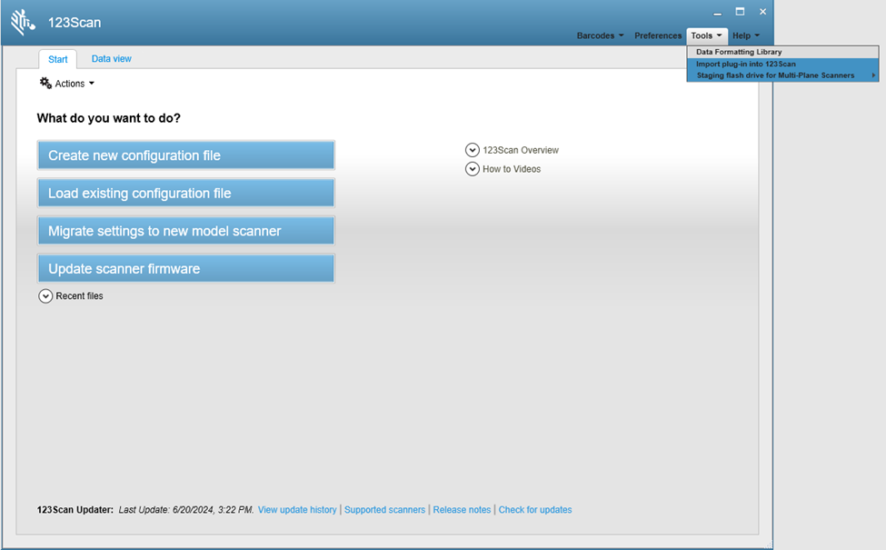Click the Actions gear icon

45,83
